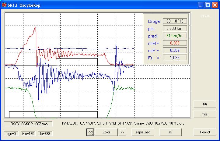
Task: Click the next file '>>' button
Action: (122, 132)
